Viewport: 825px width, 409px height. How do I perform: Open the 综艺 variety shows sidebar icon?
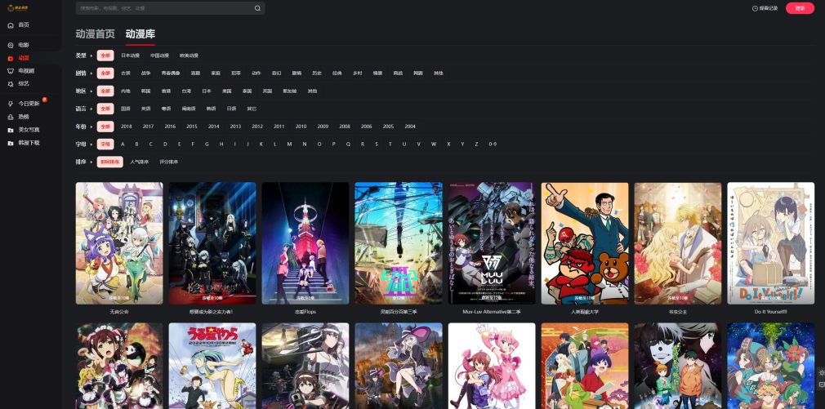[11, 83]
